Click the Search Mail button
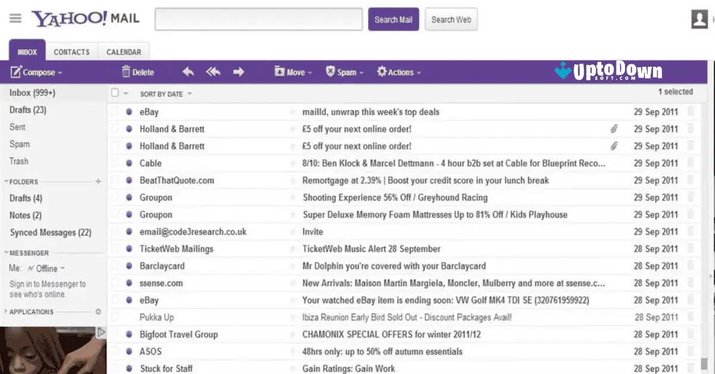The width and height of the screenshot is (715, 374). point(393,19)
